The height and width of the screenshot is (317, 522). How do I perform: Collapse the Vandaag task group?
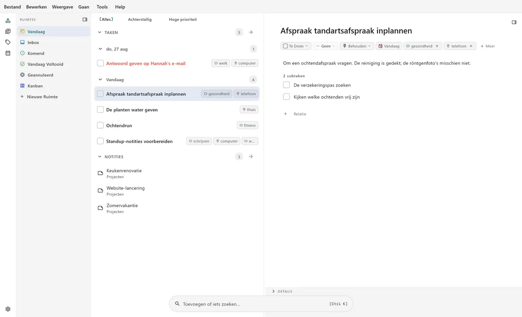[100, 80]
